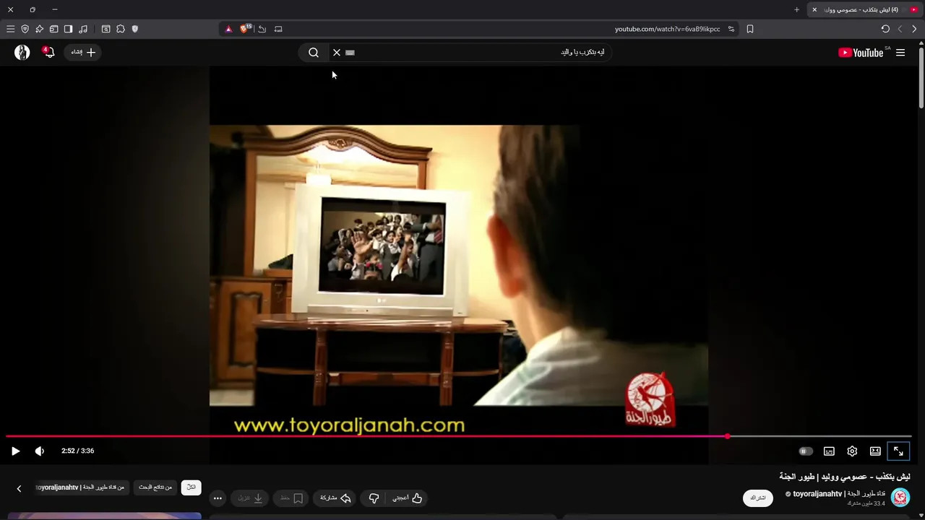The width and height of the screenshot is (925, 520).
Task: Bookmark this page with bookmark icon
Action: (x=750, y=29)
